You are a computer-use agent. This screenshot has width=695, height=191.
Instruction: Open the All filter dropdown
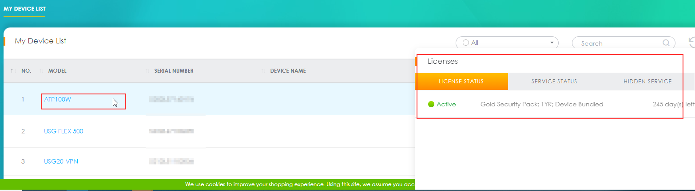[506, 43]
